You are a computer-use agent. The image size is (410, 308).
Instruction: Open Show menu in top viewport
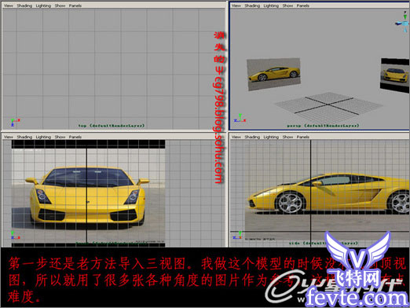[x=60, y=5]
